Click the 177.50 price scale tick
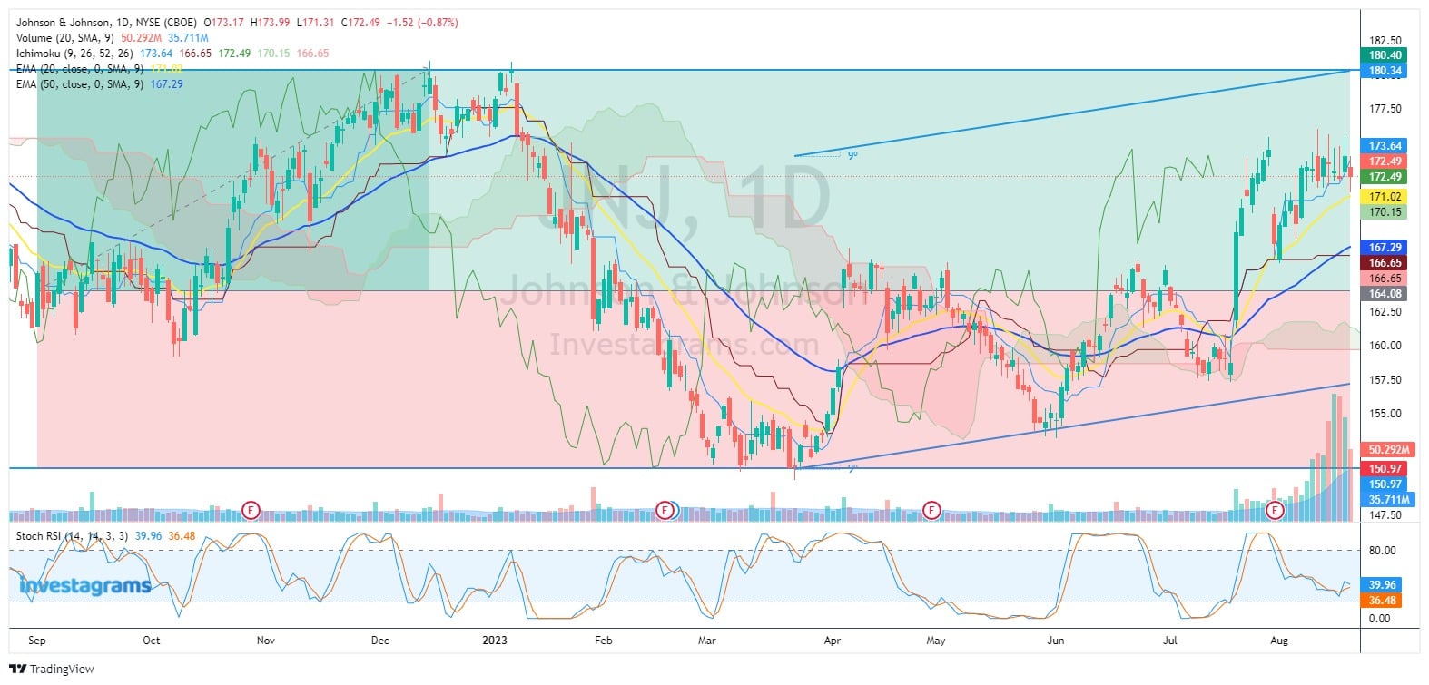This screenshot has width=1429, height=685. (x=1385, y=109)
